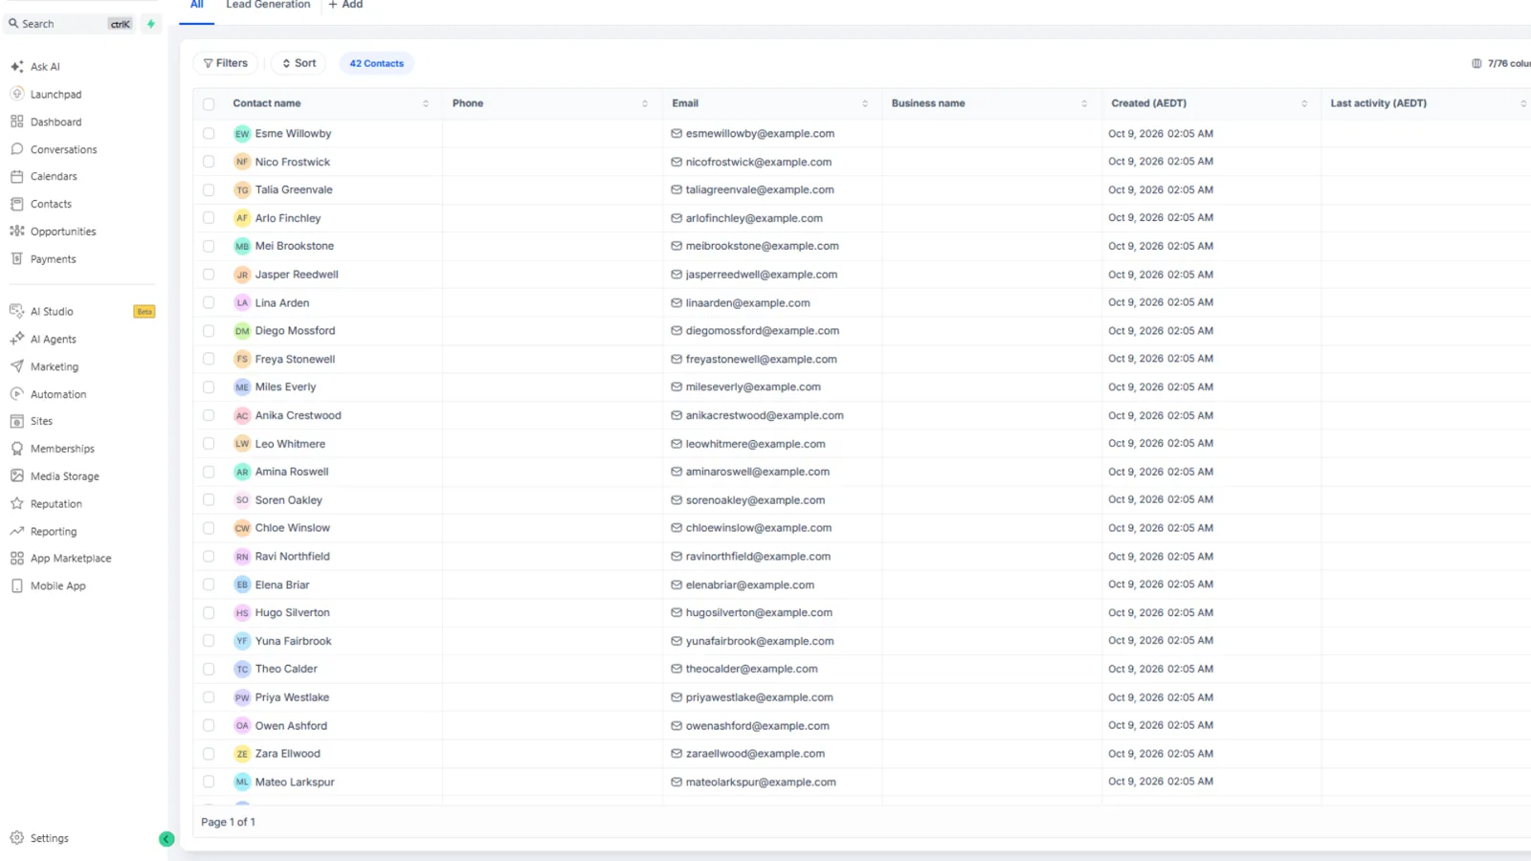Screen dimensions: 1531x861
Task: Open Memberships icon in sidebar
Action: (17, 449)
